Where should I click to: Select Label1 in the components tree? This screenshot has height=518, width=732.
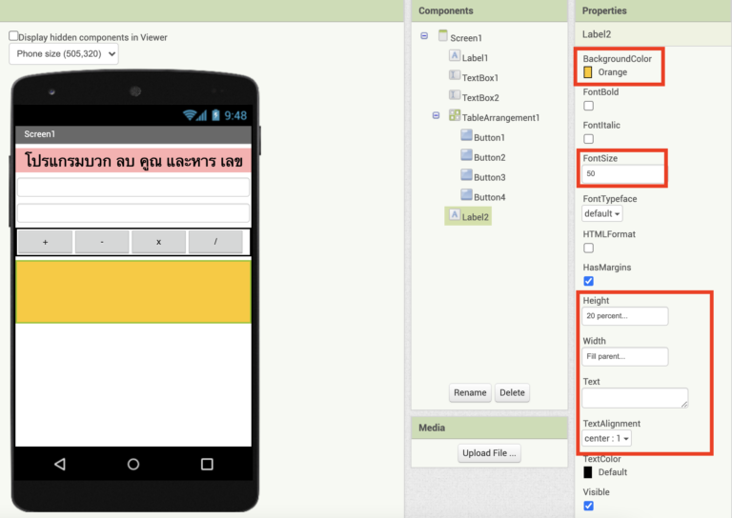[x=475, y=58]
